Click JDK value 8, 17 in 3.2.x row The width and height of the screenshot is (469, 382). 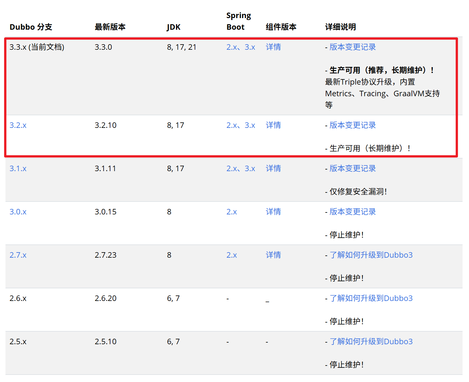point(176,125)
